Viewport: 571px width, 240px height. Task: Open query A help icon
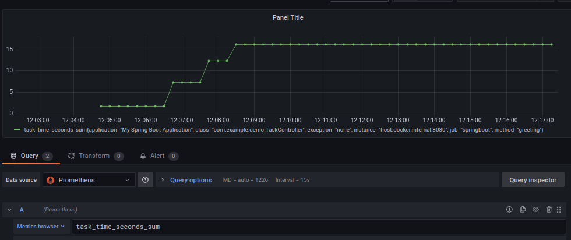tap(509, 209)
